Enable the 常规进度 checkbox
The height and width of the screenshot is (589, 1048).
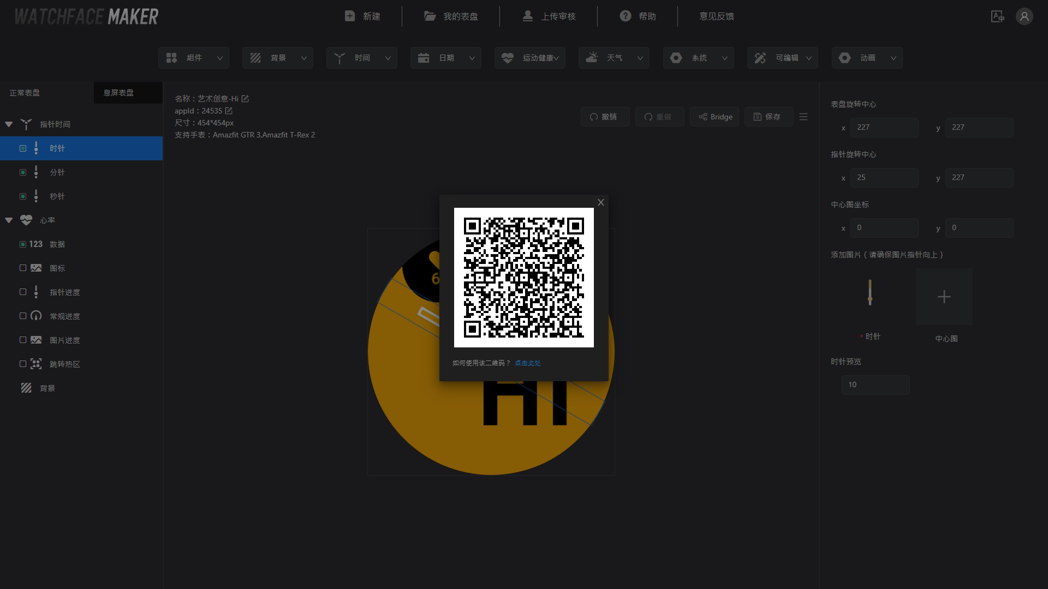coord(23,316)
